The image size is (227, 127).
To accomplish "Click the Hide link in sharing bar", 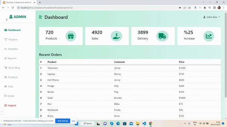I will click(73, 121).
